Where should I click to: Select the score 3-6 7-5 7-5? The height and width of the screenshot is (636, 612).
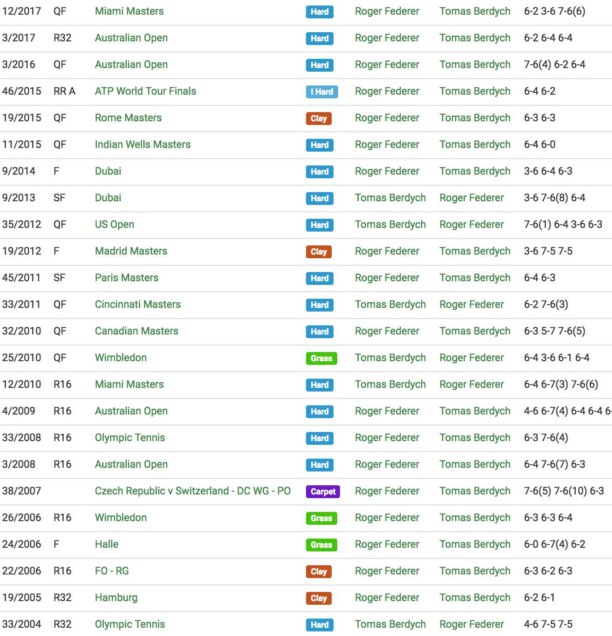(548, 251)
